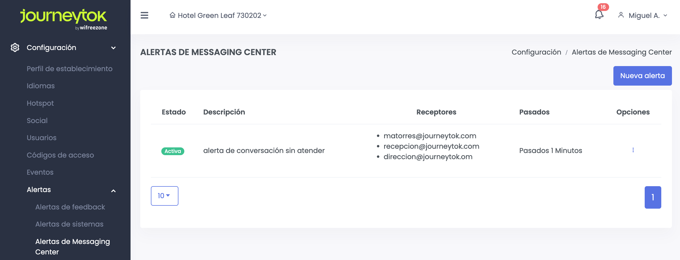680x260 pixels.
Task: Open the rows-per-page 10 dropdown
Action: pyautogui.click(x=164, y=196)
